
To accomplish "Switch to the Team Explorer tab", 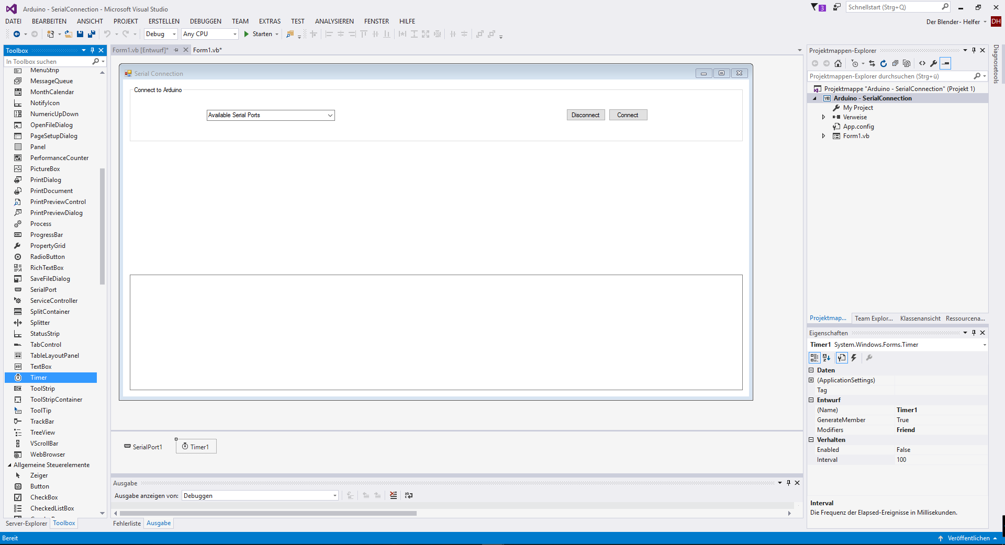I will [873, 318].
